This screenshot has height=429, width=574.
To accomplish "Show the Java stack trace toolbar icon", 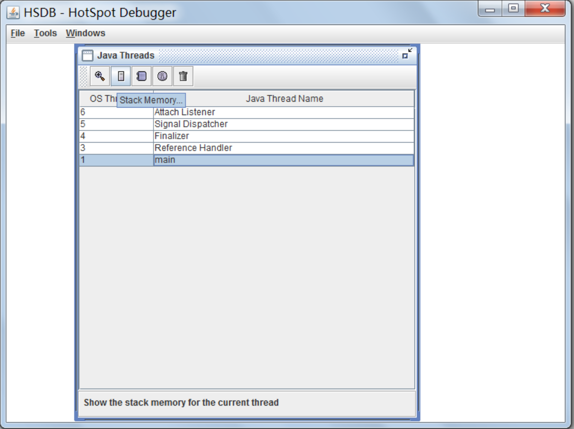I will pos(142,76).
